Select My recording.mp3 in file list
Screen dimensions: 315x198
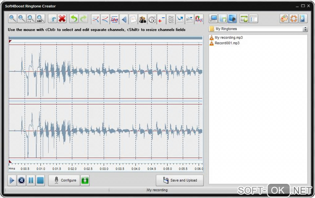tap(229, 38)
